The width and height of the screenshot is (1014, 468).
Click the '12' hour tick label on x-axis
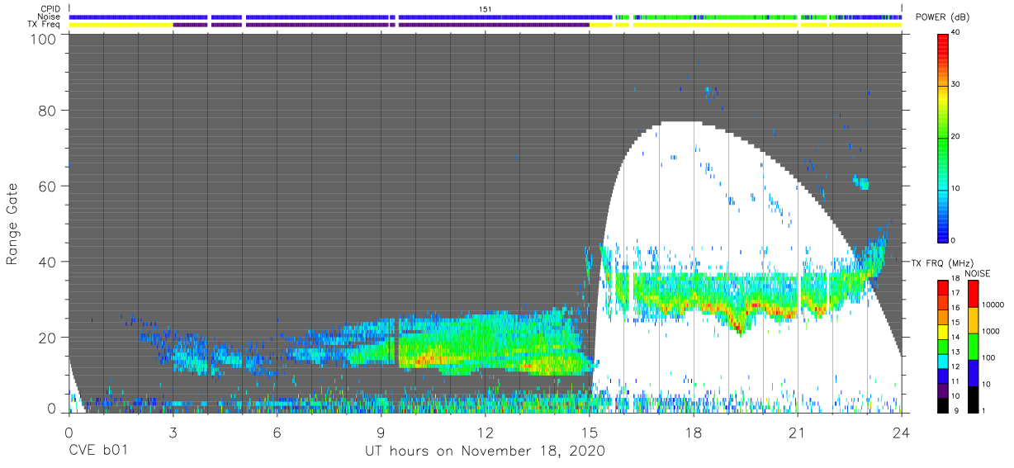[486, 432]
